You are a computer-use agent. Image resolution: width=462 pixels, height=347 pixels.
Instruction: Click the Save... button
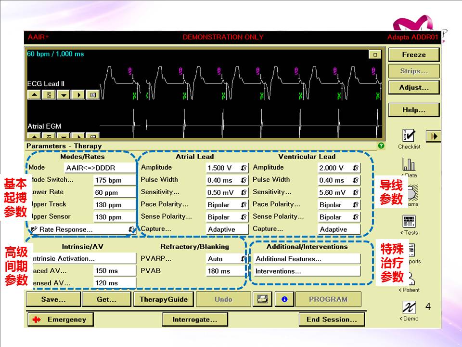click(53, 299)
